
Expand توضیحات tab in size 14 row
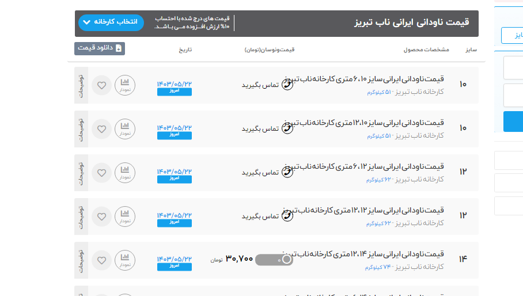pos(81,260)
